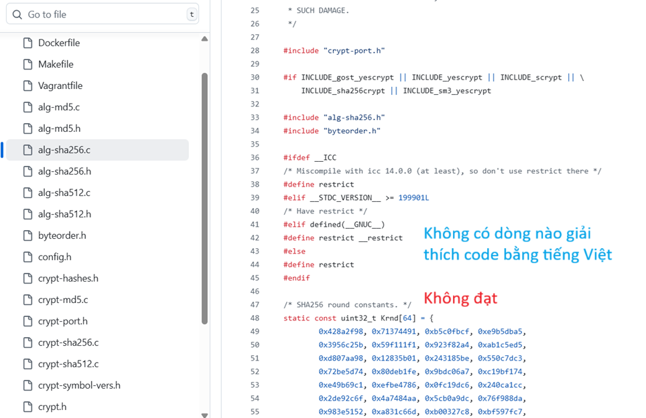Screen dimensions: 646x418
Task: Open crypt.h in the file tree
Action: pyautogui.click(x=52, y=406)
